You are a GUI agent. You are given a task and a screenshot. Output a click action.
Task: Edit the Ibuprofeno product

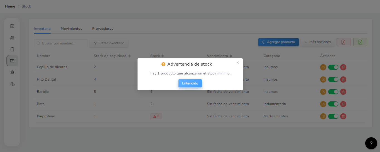[323, 116]
